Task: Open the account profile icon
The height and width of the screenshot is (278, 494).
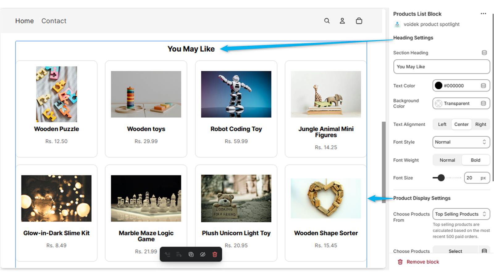Action: click(x=342, y=21)
